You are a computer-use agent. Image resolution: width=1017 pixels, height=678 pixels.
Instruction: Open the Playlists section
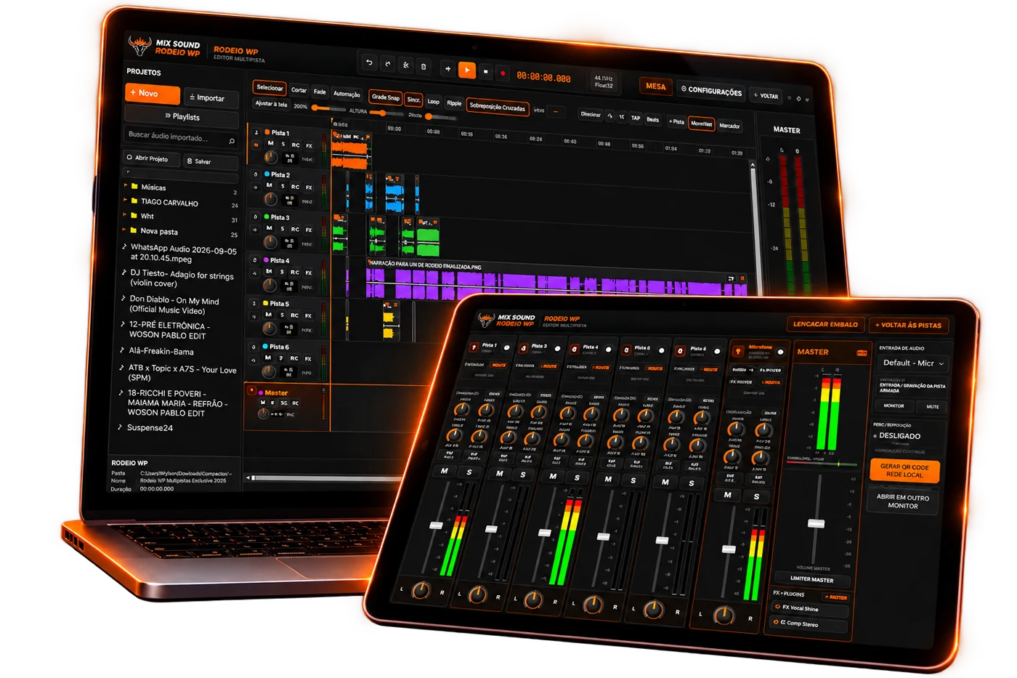pyautogui.click(x=182, y=116)
